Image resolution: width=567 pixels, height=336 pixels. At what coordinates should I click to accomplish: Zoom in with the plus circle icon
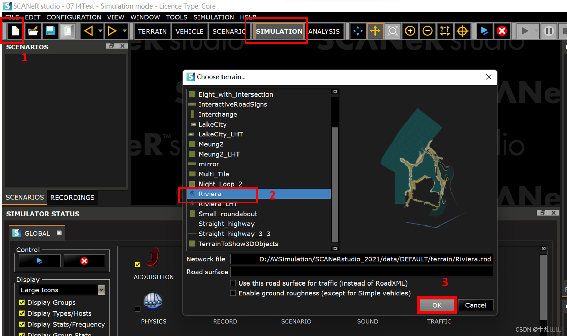(410, 31)
